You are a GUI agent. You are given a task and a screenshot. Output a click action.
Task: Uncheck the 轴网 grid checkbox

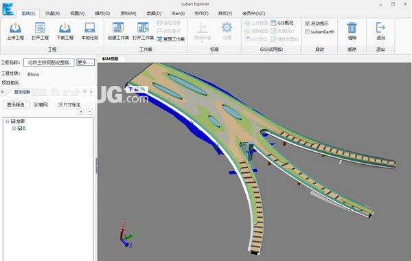point(36,105)
